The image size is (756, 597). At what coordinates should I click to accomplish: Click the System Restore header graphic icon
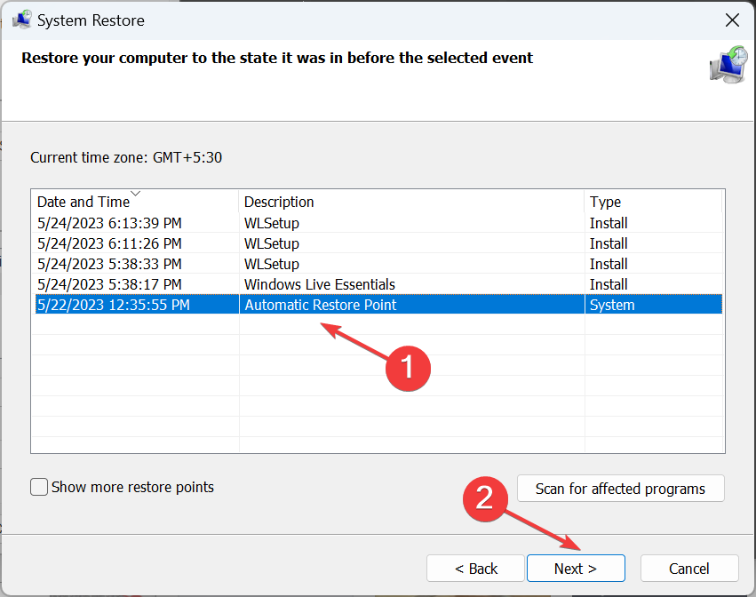(728, 65)
